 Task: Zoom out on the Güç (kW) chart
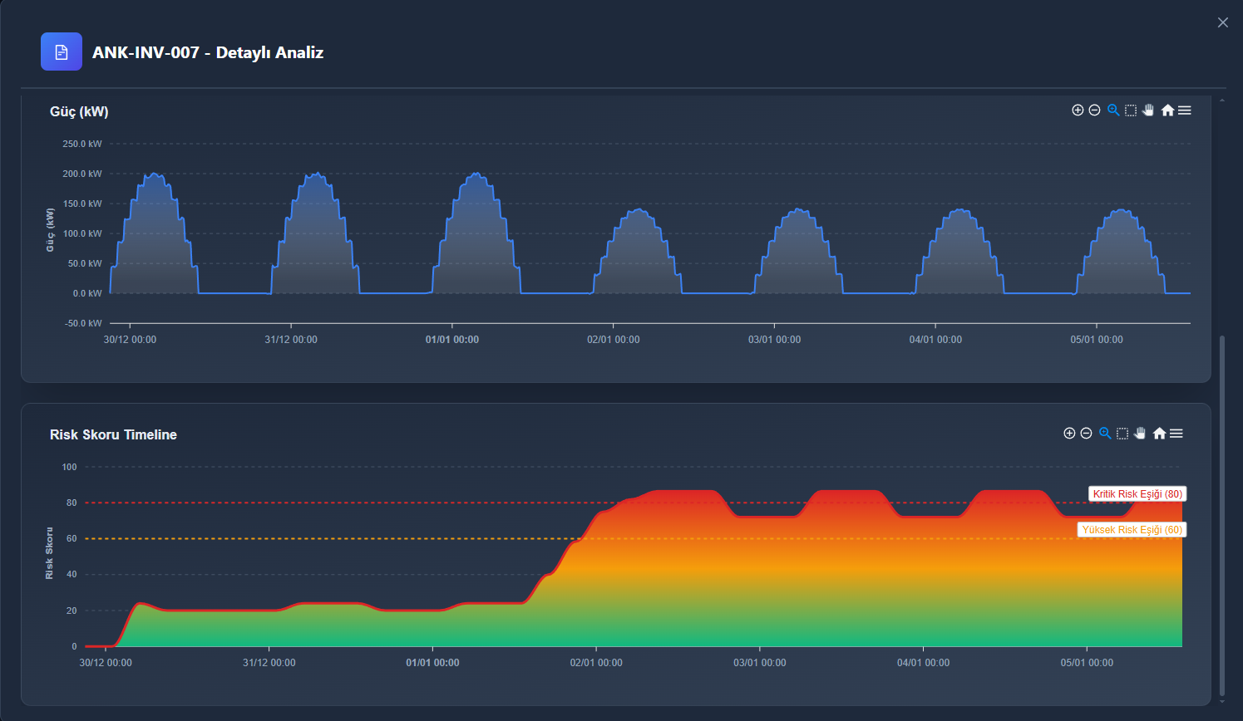[1095, 110]
